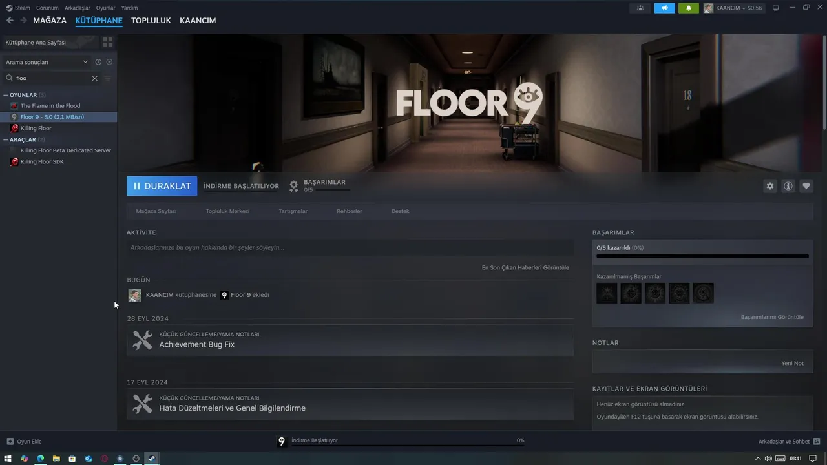The height and width of the screenshot is (465, 827).
Task: Open the KAANCIM main navigation tab
Action: point(198,21)
